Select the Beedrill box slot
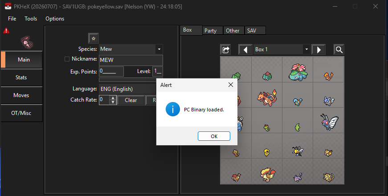 (x=298, y=146)
